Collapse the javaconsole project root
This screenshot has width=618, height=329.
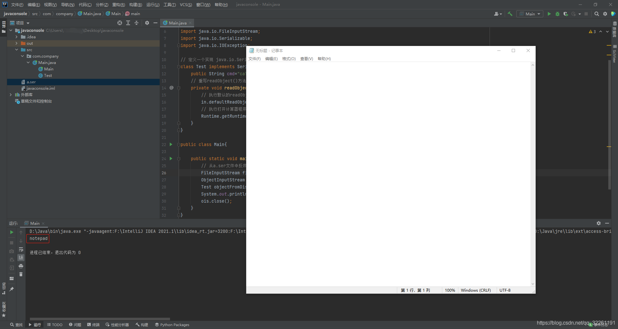pos(11,30)
